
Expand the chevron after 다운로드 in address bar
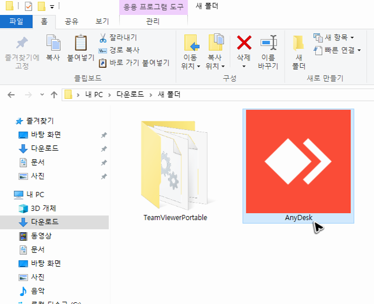click(151, 95)
